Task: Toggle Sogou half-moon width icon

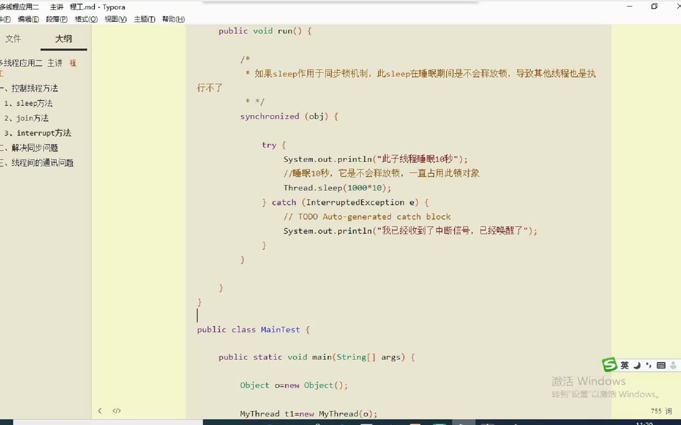Action: [x=637, y=365]
